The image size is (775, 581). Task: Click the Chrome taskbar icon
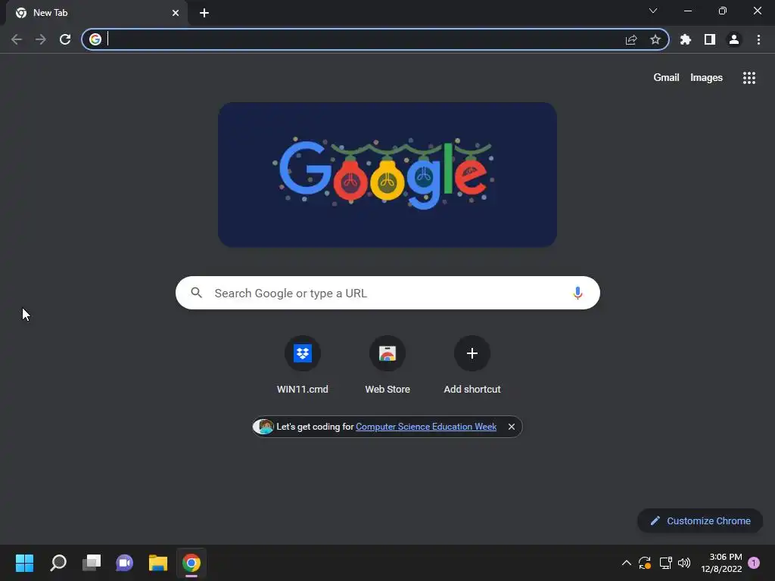191,563
